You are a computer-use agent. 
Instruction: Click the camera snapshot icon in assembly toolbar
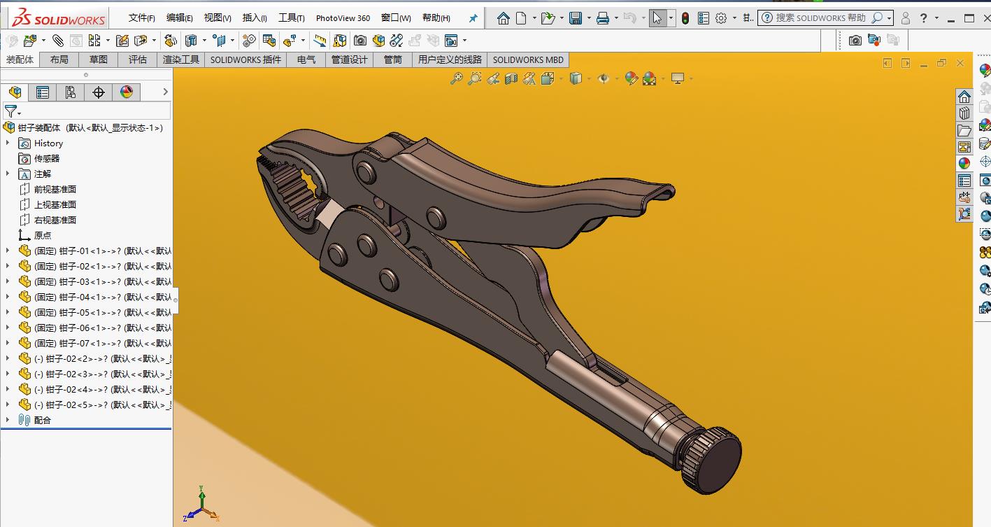pos(359,41)
